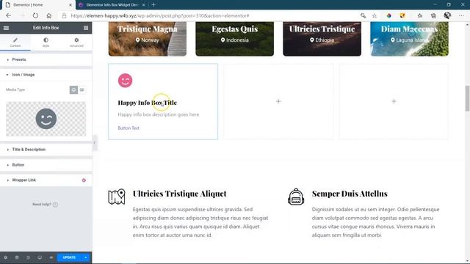Expand the Button section
This screenshot has height=264, width=470.
[46, 165]
